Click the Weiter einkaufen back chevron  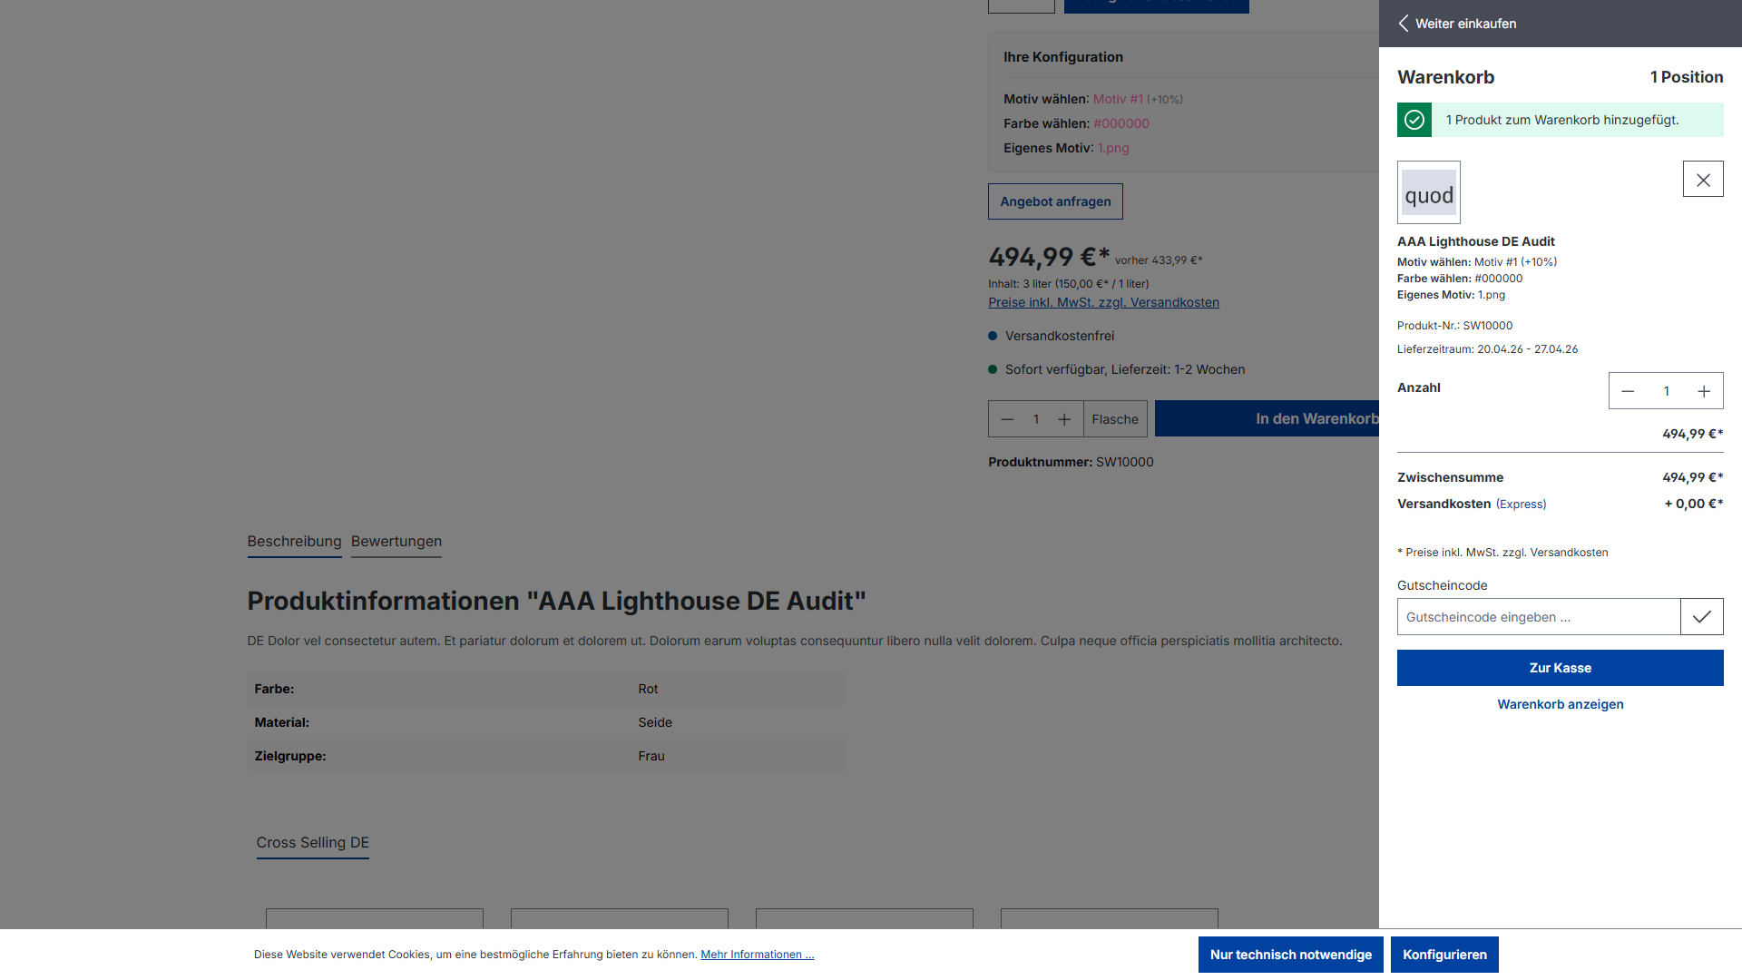(1404, 24)
